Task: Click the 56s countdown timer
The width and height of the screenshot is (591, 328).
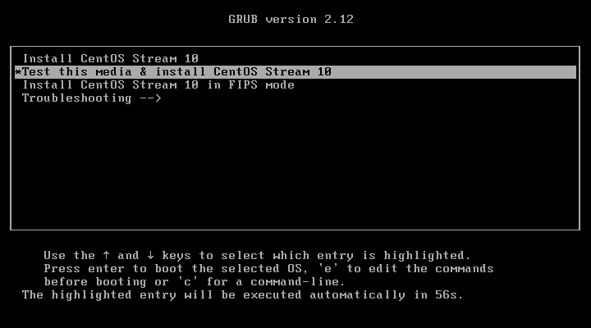Action: click(449, 295)
